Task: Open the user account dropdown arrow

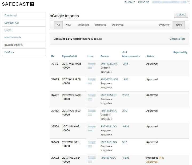Action: 188,2
